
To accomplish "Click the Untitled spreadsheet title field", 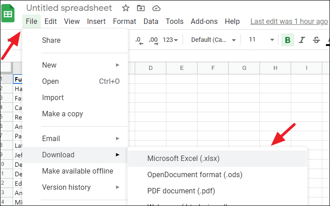I will point(69,8).
